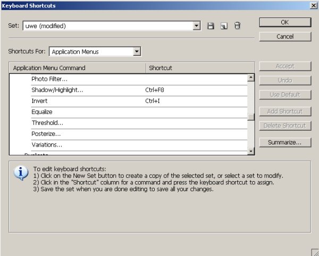Image resolution: width=319 pixels, height=256 pixels.
Task: Click the Shortcut column header
Action: click(200, 68)
